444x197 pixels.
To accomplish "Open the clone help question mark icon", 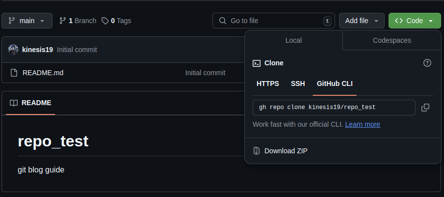I will coord(427,63).
